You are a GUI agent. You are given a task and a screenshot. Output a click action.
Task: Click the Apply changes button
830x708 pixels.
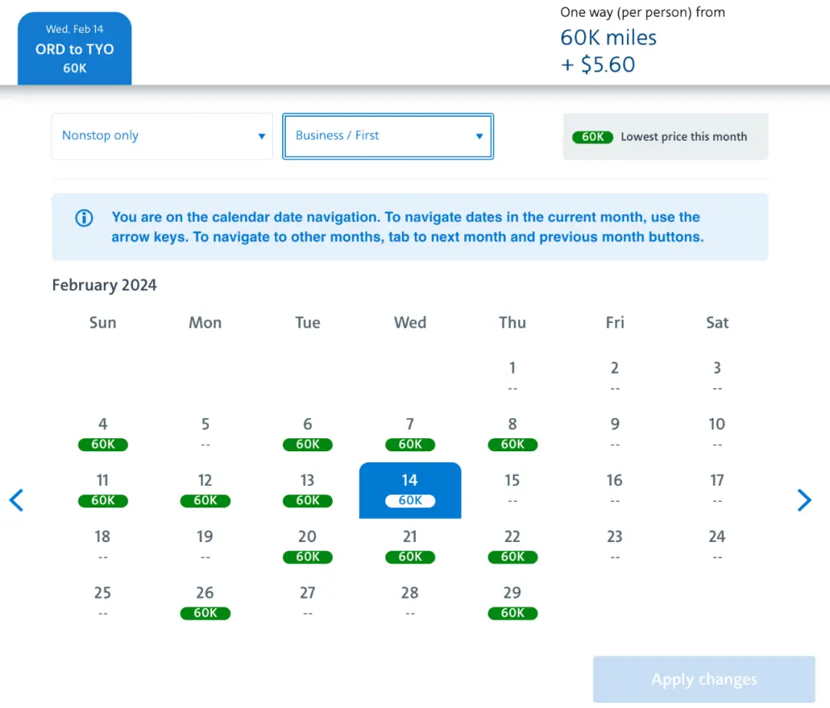(x=703, y=680)
